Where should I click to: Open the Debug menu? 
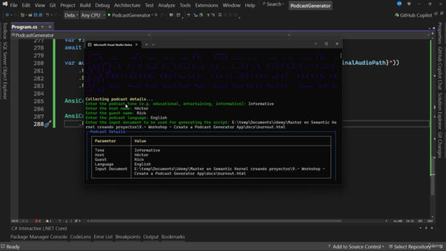(102, 5)
